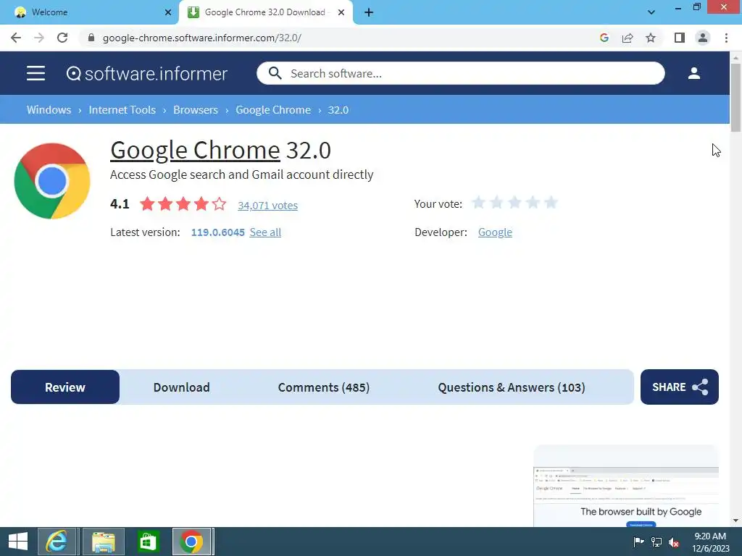Rate two stars in Your vote
This screenshot has height=556, width=742.
click(496, 203)
